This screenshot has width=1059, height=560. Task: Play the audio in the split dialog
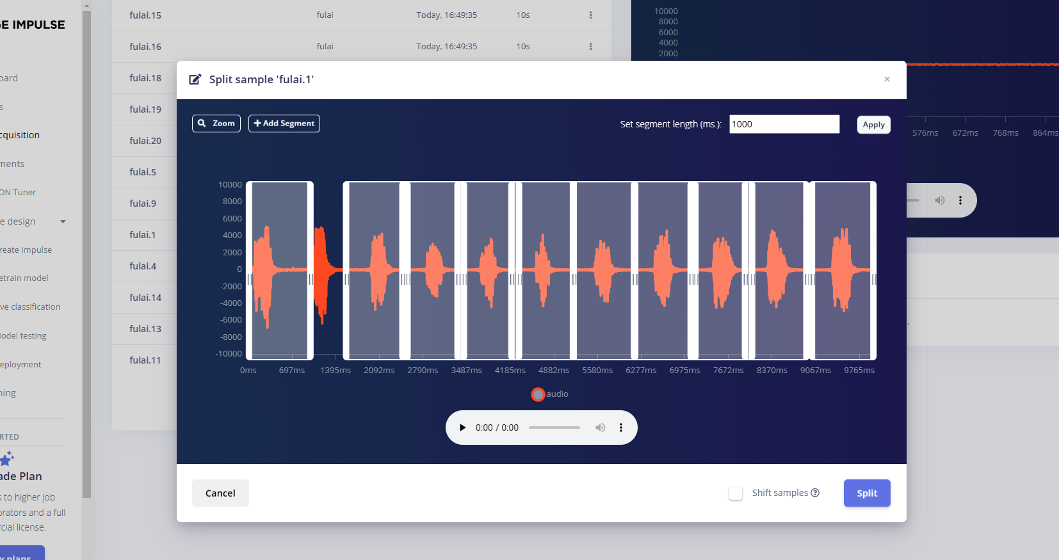coord(462,428)
